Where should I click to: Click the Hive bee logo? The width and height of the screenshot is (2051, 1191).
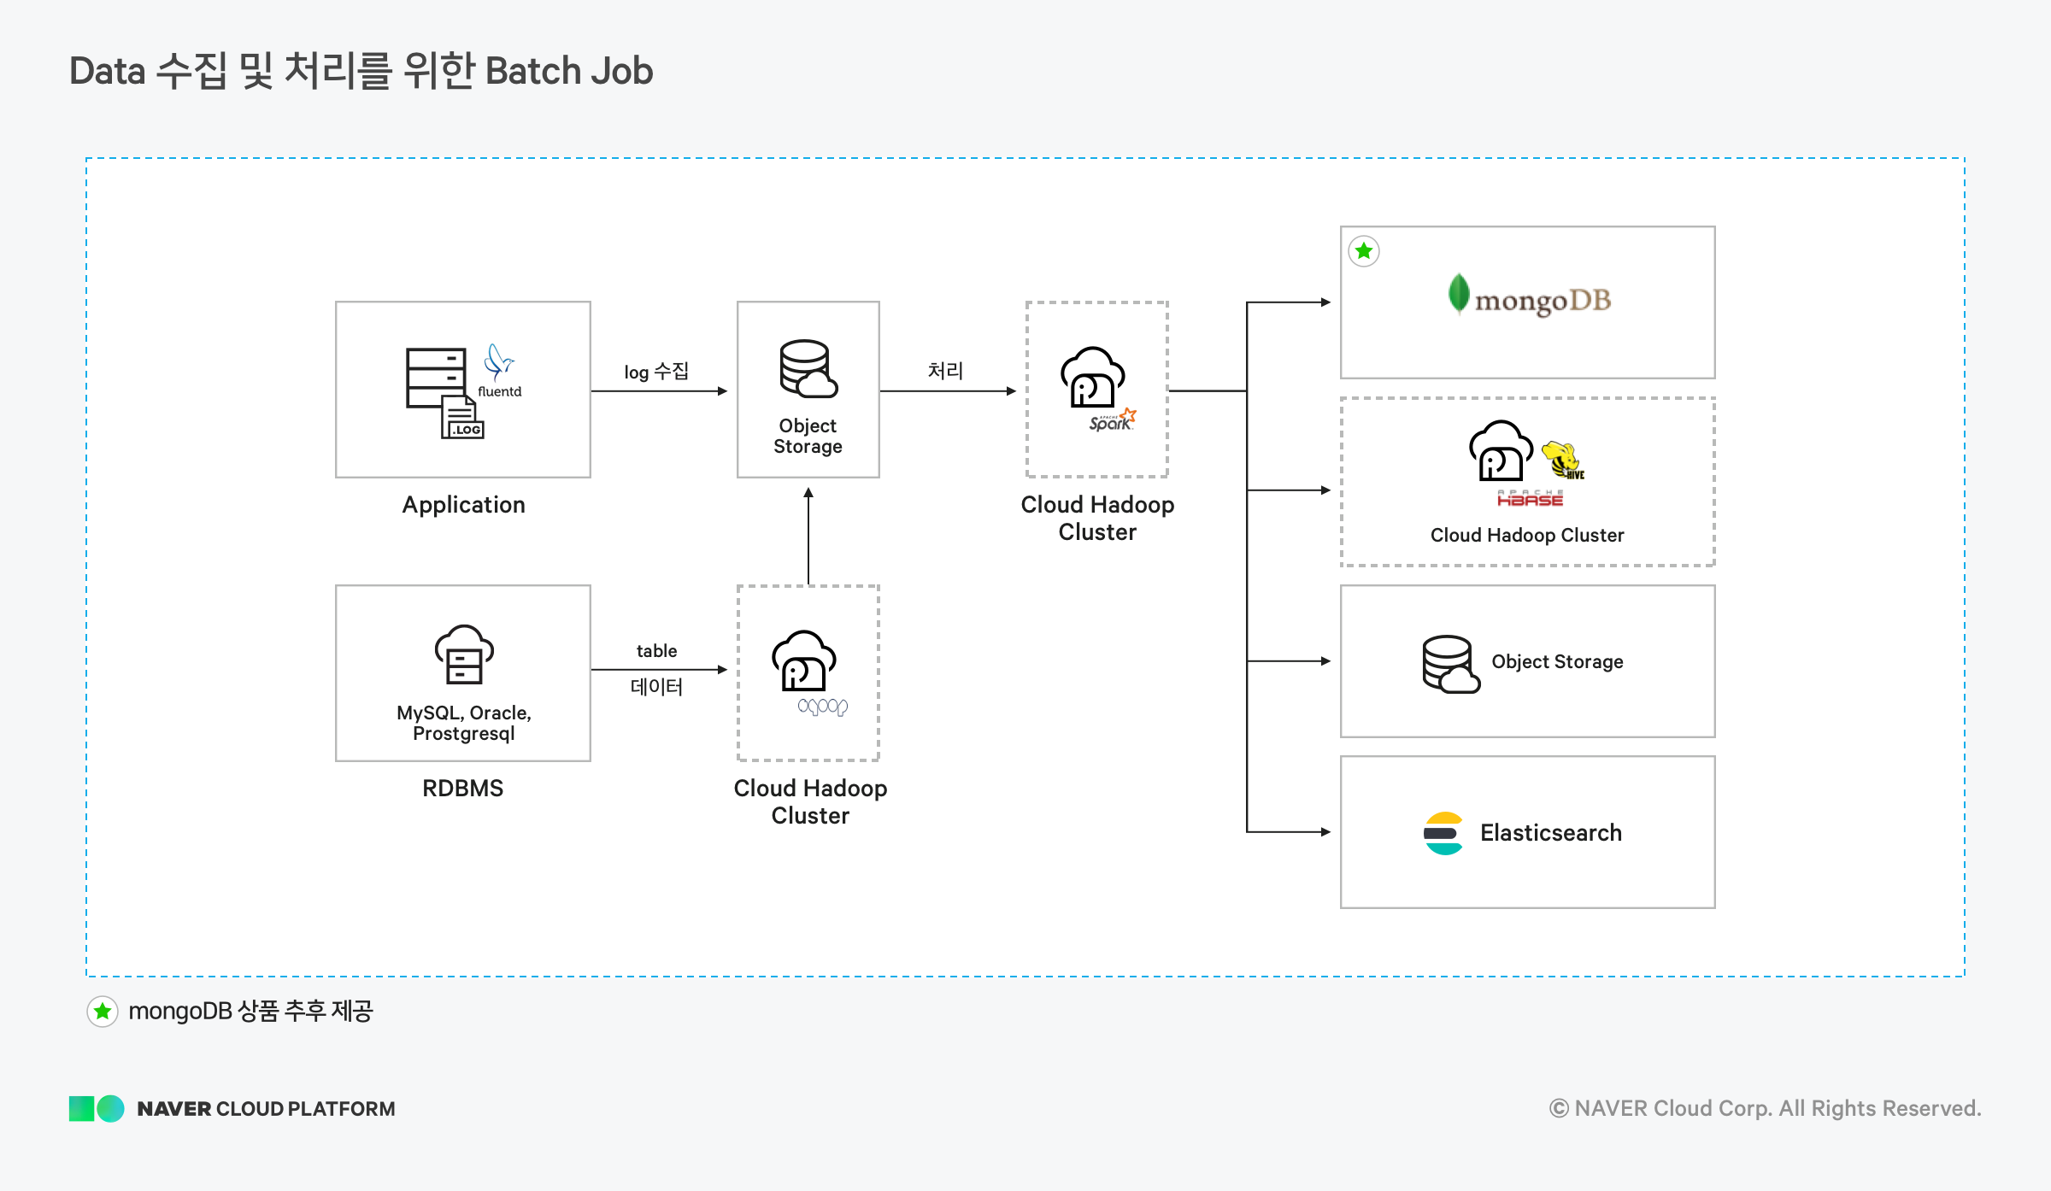pos(1564,461)
